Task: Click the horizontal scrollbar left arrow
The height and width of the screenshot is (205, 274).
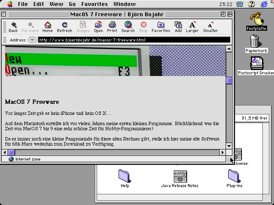Action: pos(5,152)
